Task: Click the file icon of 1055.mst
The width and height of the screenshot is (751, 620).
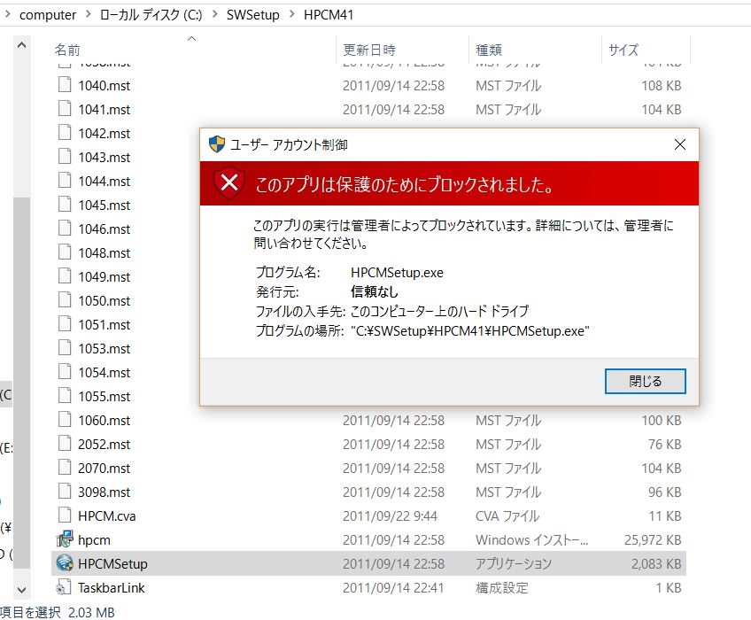Action: pyautogui.click(x=65, y=396)
